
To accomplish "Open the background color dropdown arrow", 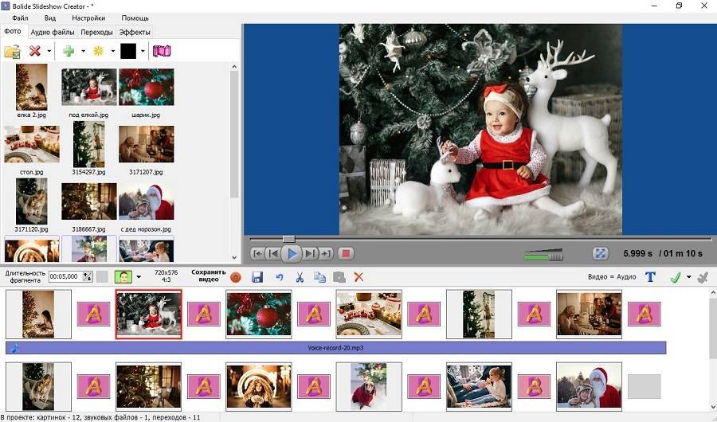I will pos(143,52).
